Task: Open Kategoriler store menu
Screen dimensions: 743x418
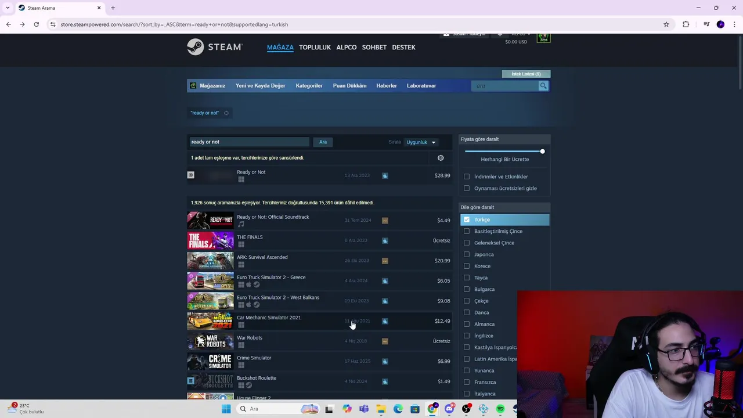Action: tap(309, 86)
